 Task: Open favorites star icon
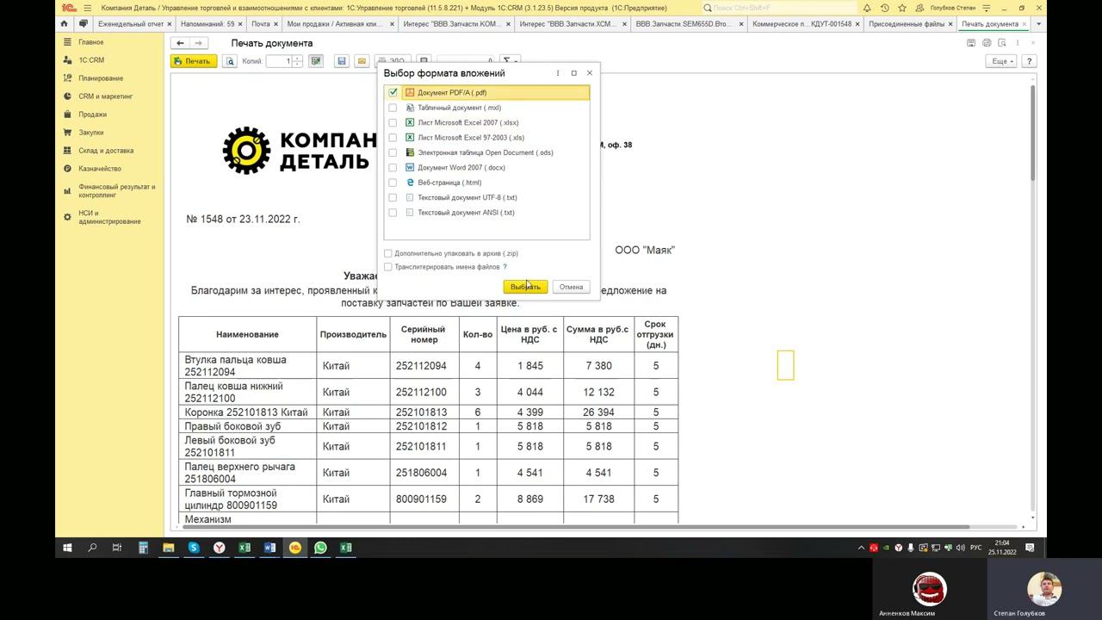(x=901, y=8)
